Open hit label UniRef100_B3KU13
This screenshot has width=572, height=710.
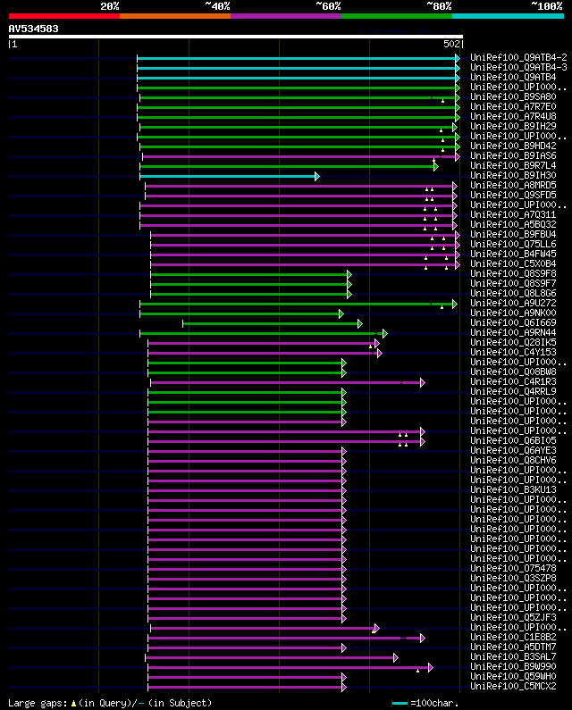[513, 489]
